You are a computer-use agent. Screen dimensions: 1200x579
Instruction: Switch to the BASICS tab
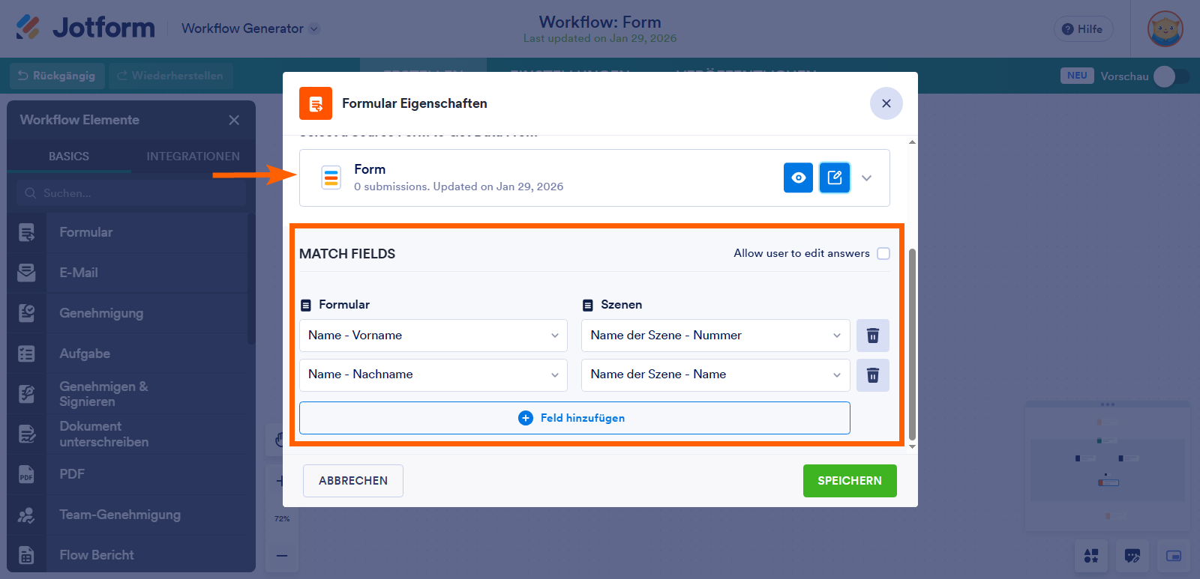69,157
